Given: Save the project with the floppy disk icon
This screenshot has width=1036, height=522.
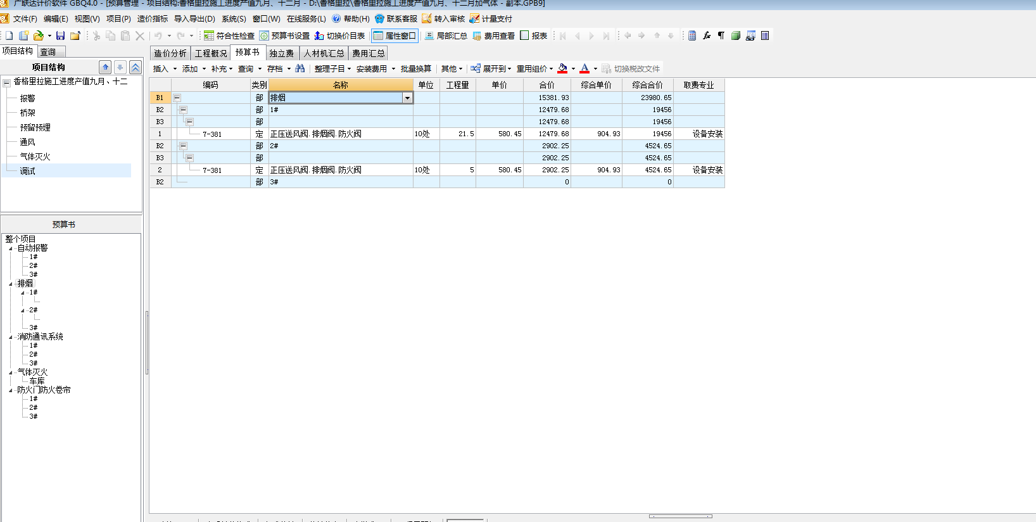Looking at the screenshot, I should (61, 36).
